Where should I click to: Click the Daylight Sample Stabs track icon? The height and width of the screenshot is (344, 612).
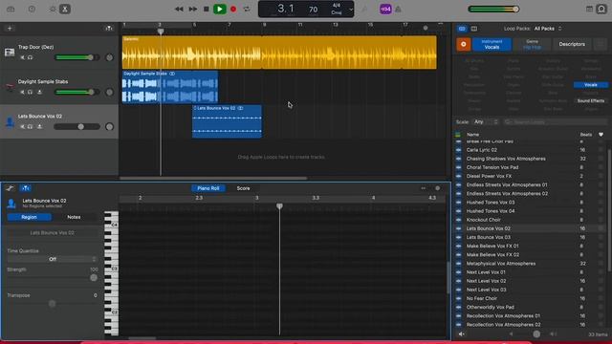coord(10,87)
